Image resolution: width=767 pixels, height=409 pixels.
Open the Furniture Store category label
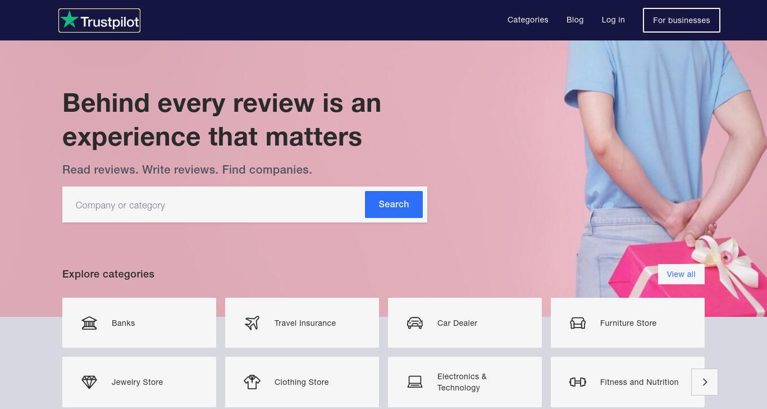628,323
